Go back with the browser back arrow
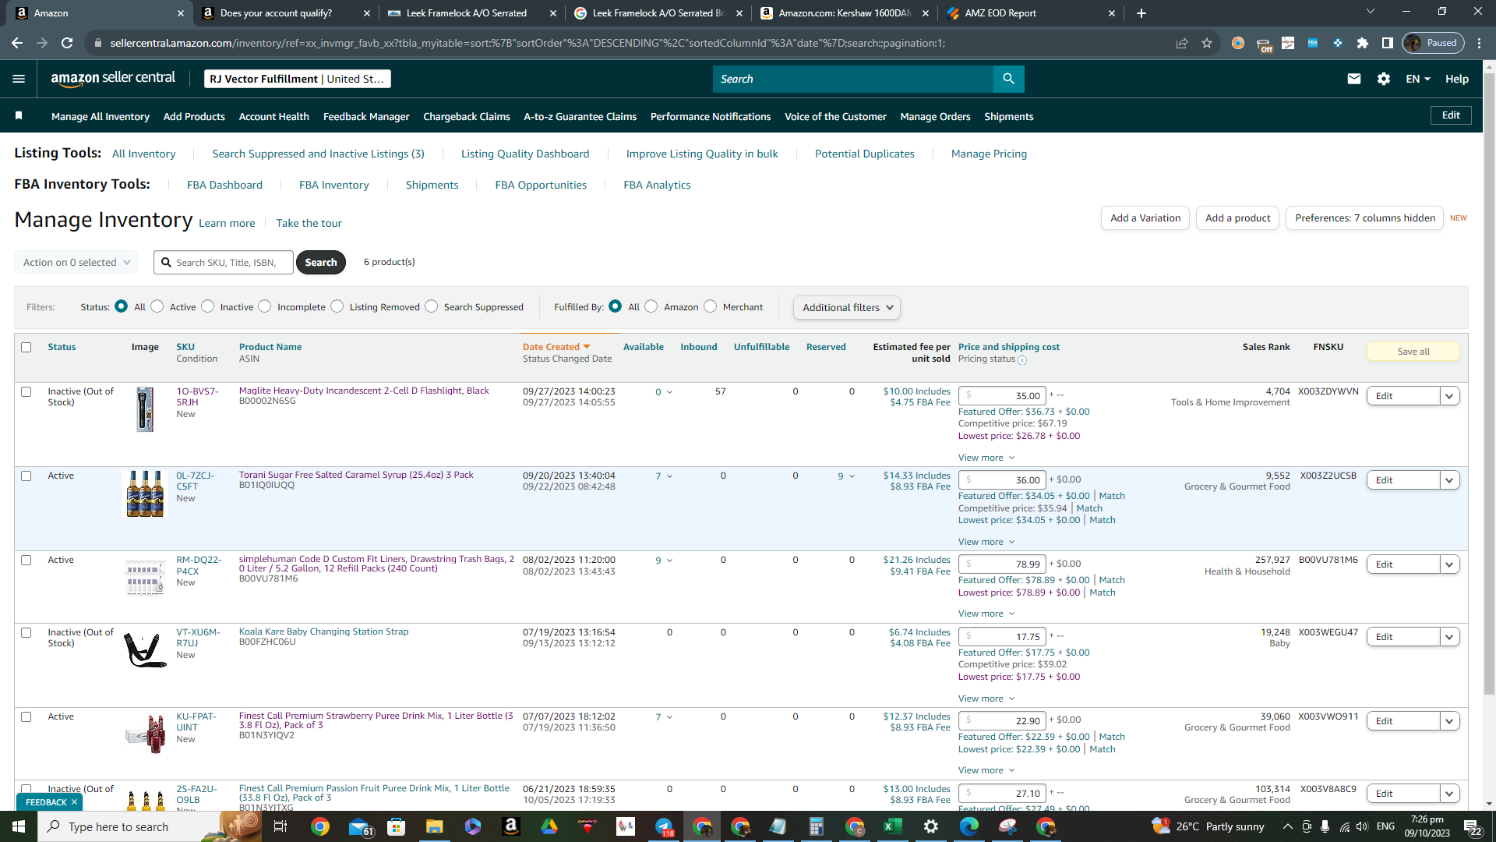This screenshot has height=842, width=1496. (17, 43)
